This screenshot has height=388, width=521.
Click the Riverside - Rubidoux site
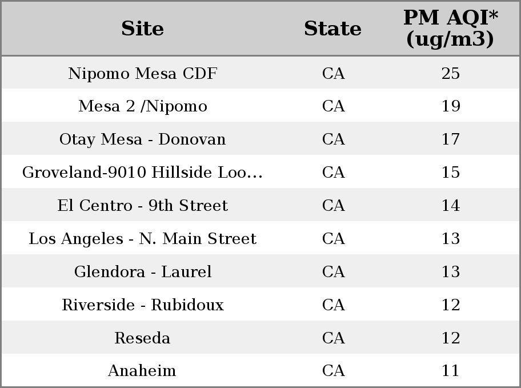click(143, 305)
